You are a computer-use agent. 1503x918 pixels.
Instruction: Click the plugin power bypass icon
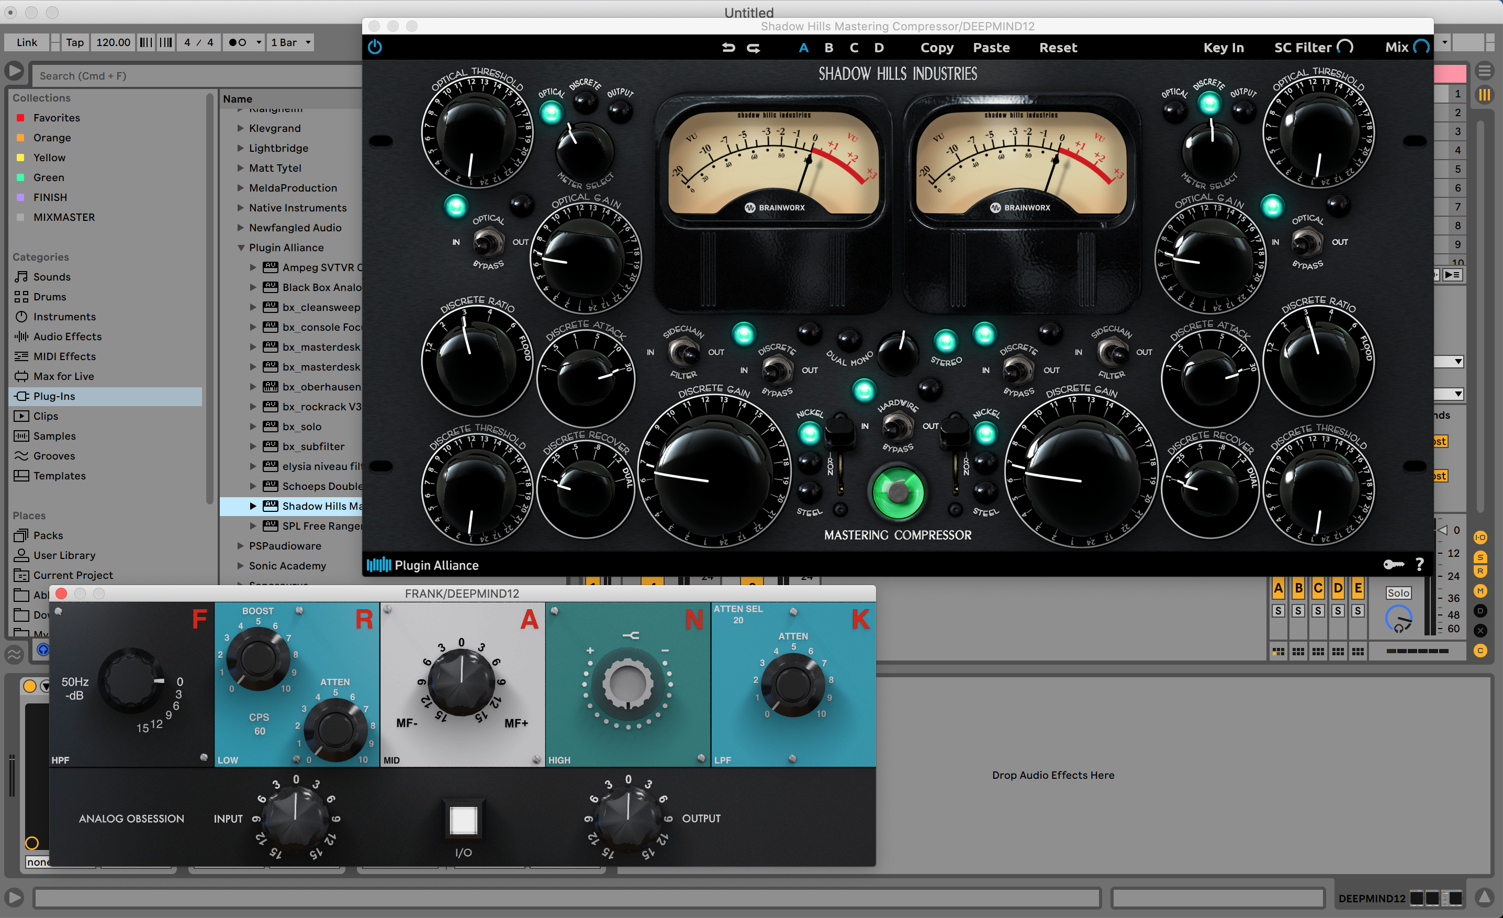(375, 47)
